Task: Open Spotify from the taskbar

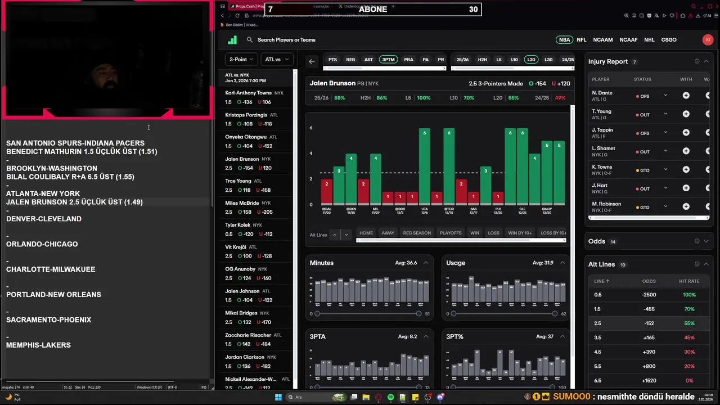Action: [390, 397]
